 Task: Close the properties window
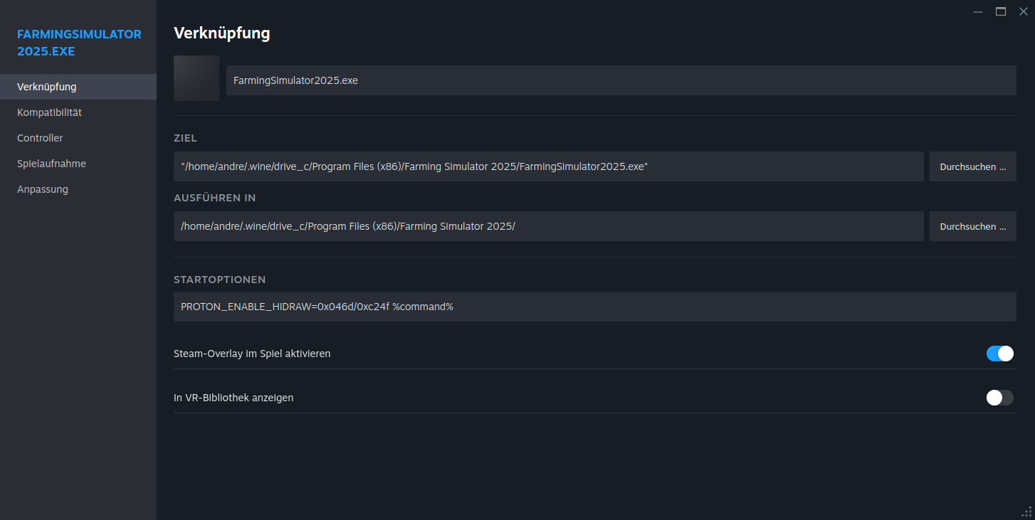1024,11
